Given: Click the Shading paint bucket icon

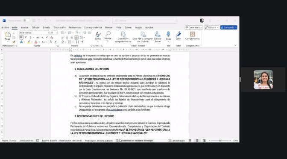Looking at the screenshot, I should pyautogui.click(x=63, y=42).
